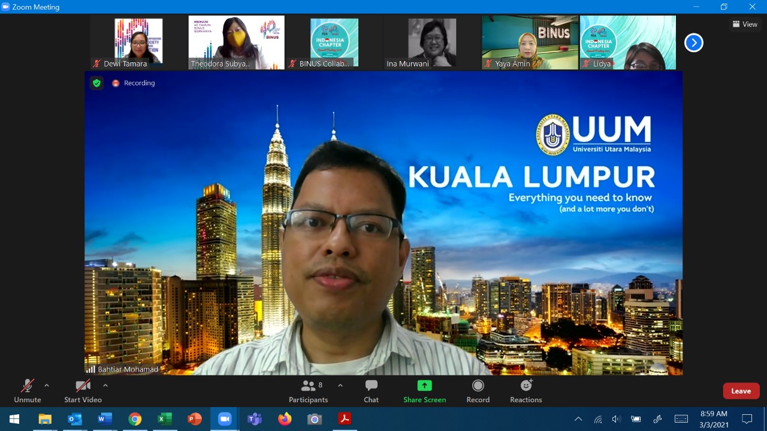Image resolution: width=767 pixels, height=431 pixels.
Task: Open the Participants list
Action: click(x=309, y=391)
